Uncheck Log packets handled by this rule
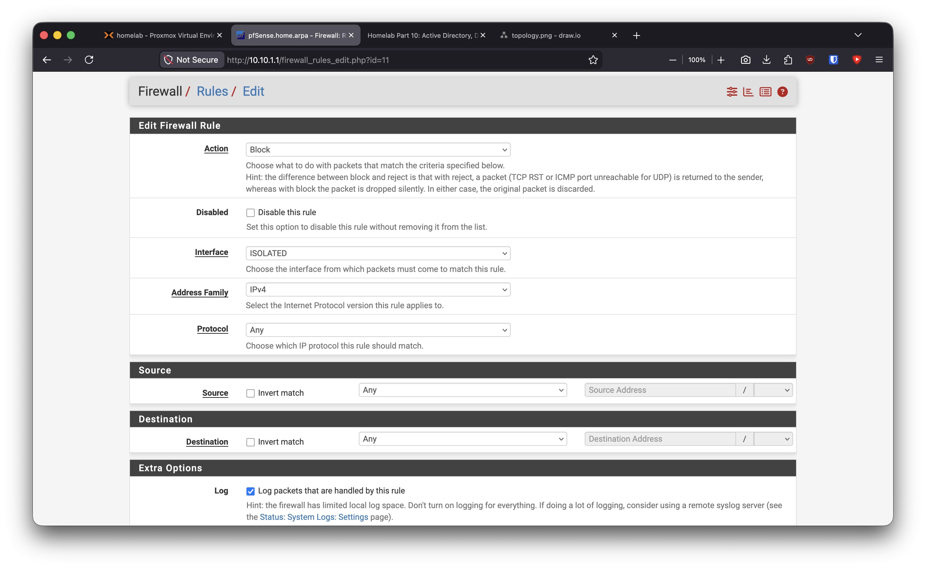The height and width of the screenshot is (569, 926). pos(250,491)
